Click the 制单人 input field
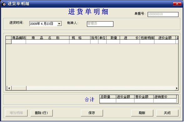The height and width of the screenshot is (122, 184). tap(100, 24)
